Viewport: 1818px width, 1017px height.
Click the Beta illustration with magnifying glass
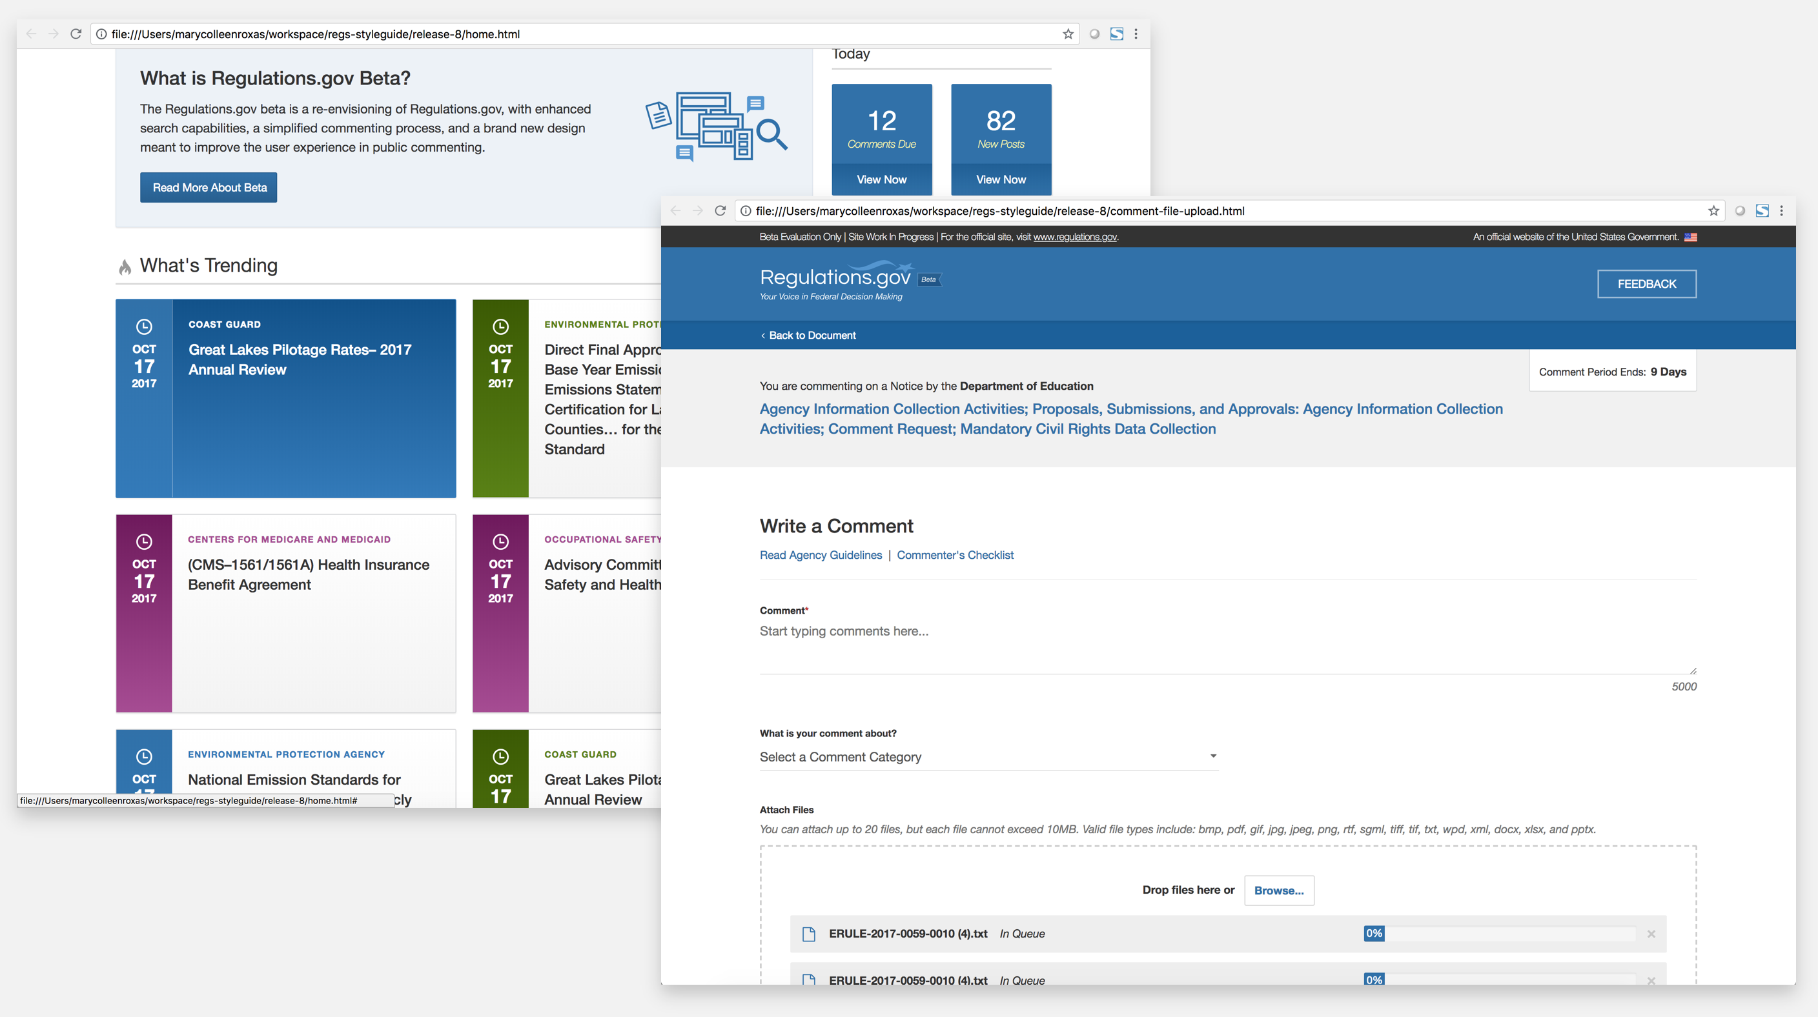pos(717,127)
